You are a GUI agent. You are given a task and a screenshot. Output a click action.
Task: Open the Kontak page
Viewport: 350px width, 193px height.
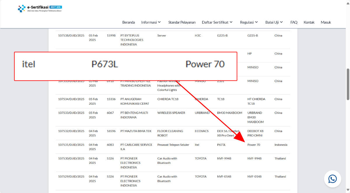click(309, 22)
